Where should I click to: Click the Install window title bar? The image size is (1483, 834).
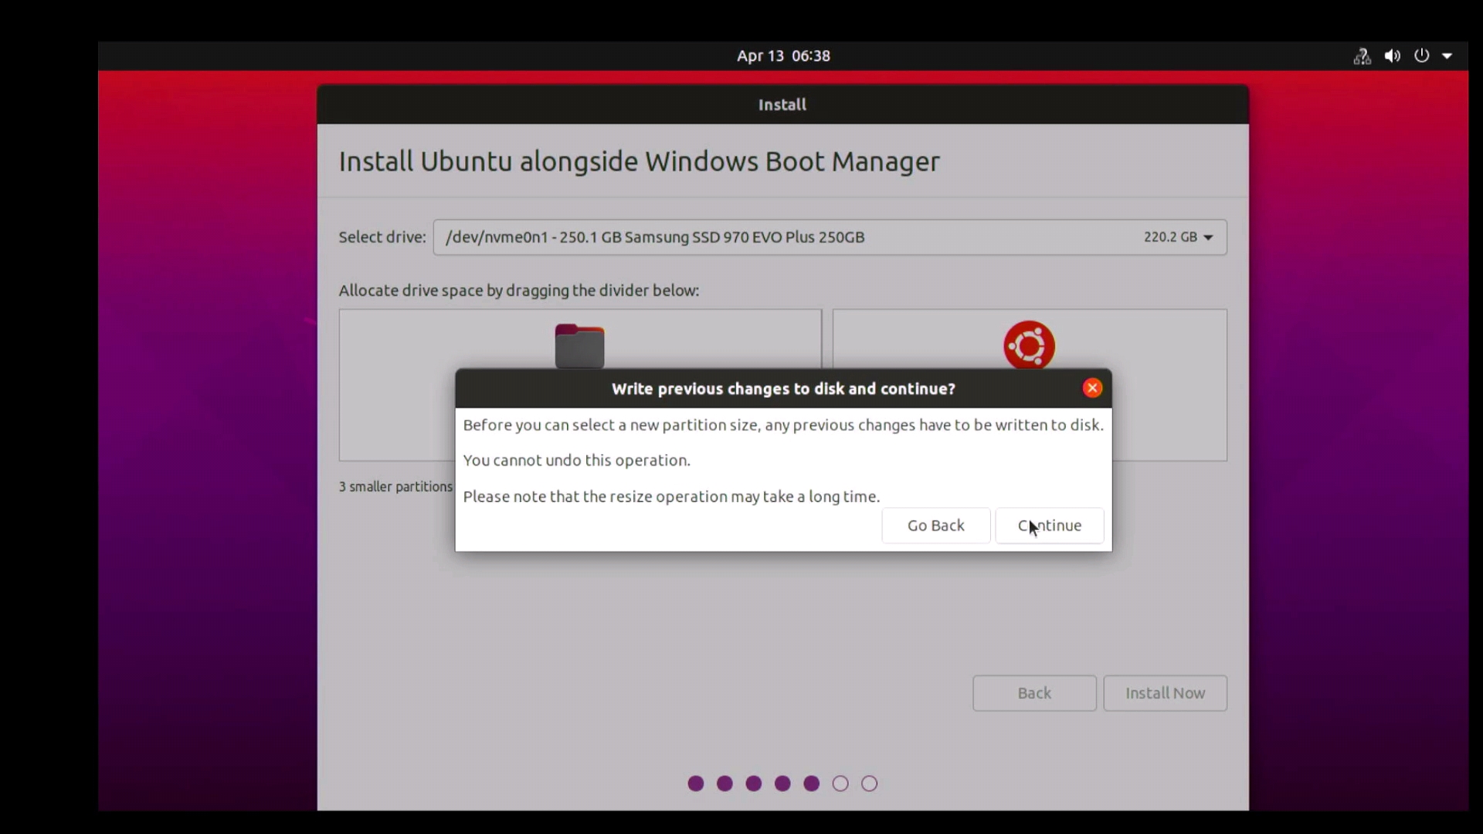[x=782, y=105]
